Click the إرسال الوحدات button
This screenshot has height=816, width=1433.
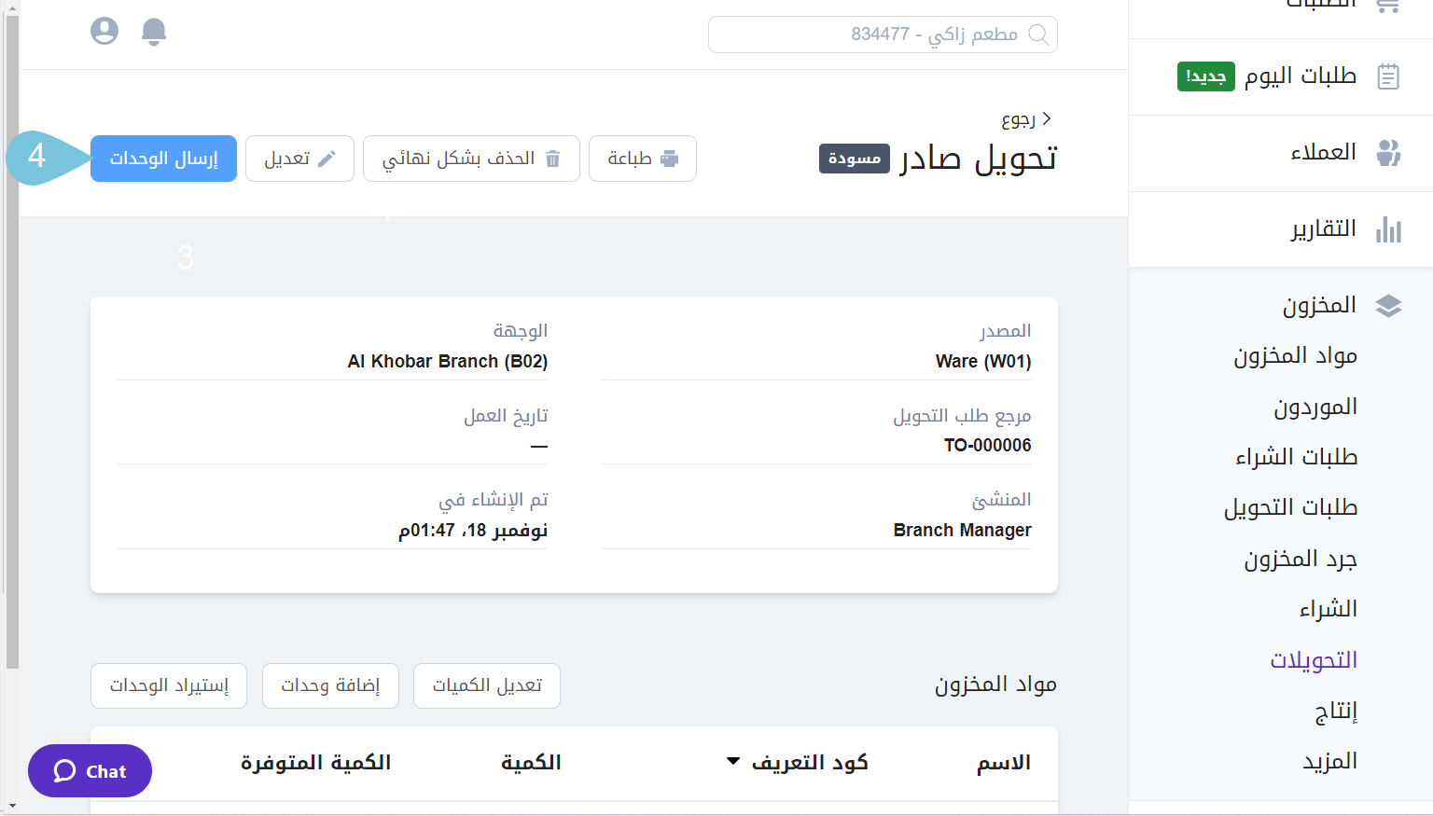point(163,159)
